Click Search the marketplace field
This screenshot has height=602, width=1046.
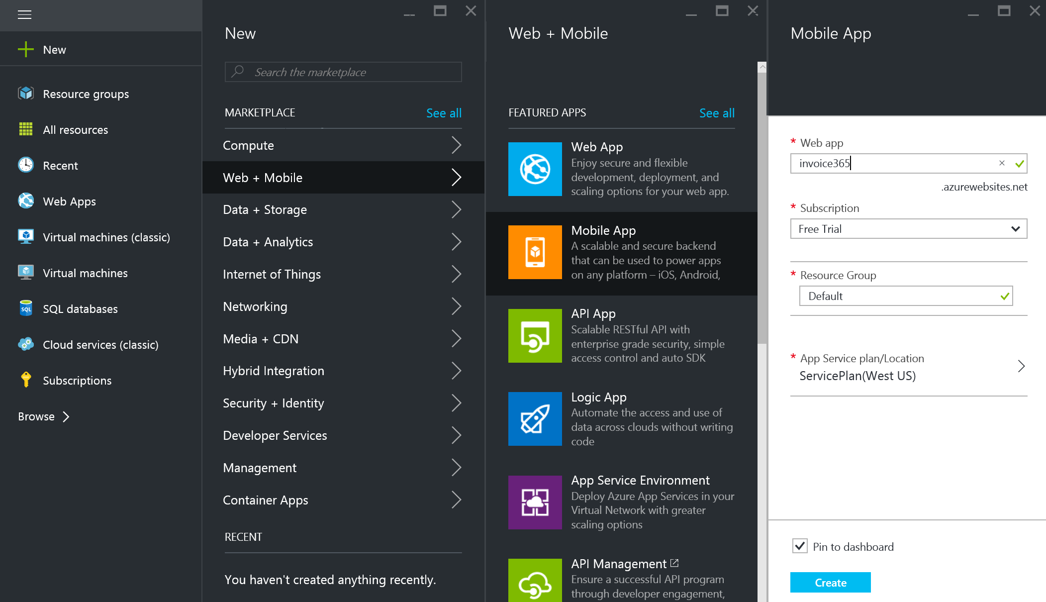pyautogui.click(x=343, y=72)
